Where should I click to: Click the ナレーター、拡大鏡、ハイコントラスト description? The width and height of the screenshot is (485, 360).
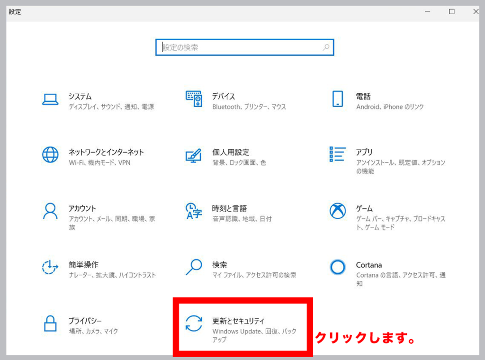[x=112, y=275]
